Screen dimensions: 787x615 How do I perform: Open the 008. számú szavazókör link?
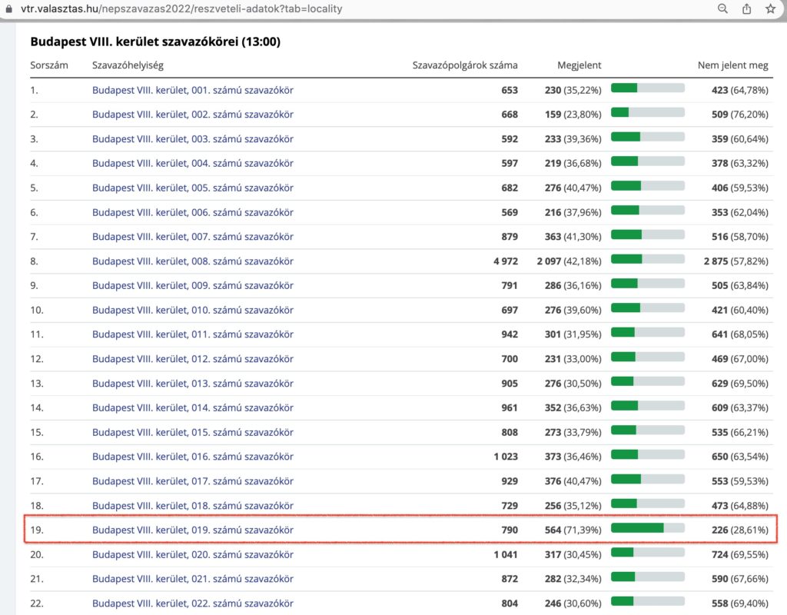tap(192, 261)
